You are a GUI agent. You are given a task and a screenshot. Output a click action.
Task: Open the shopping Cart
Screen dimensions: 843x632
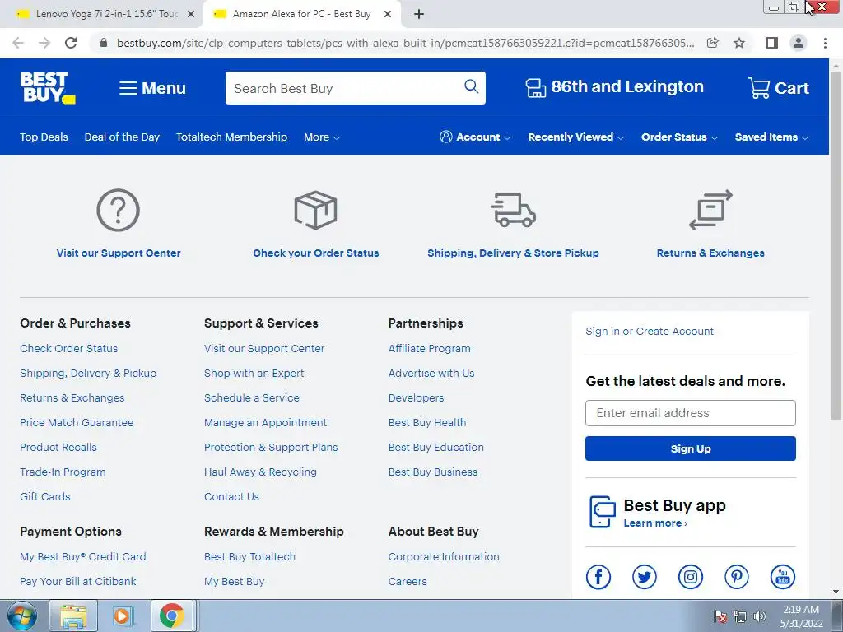click(x=778, y=87)
